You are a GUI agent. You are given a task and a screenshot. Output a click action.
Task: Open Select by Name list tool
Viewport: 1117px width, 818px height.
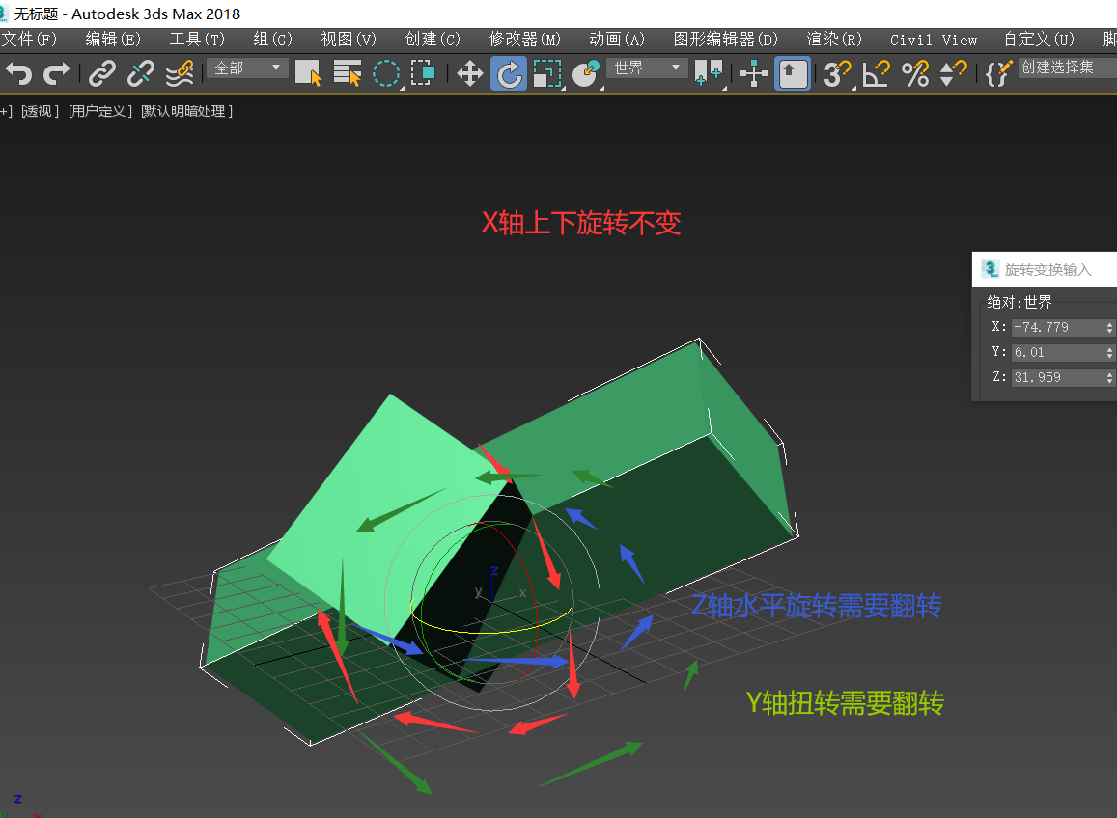(347, 73)
